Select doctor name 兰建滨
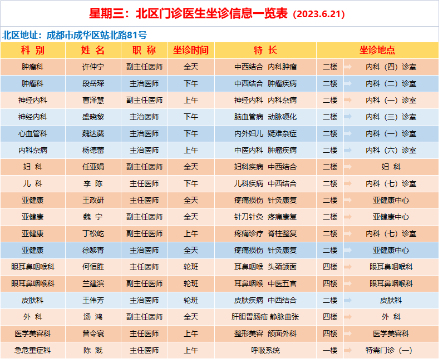This screenshot has height=359, width=443. [x=93, y=283]
